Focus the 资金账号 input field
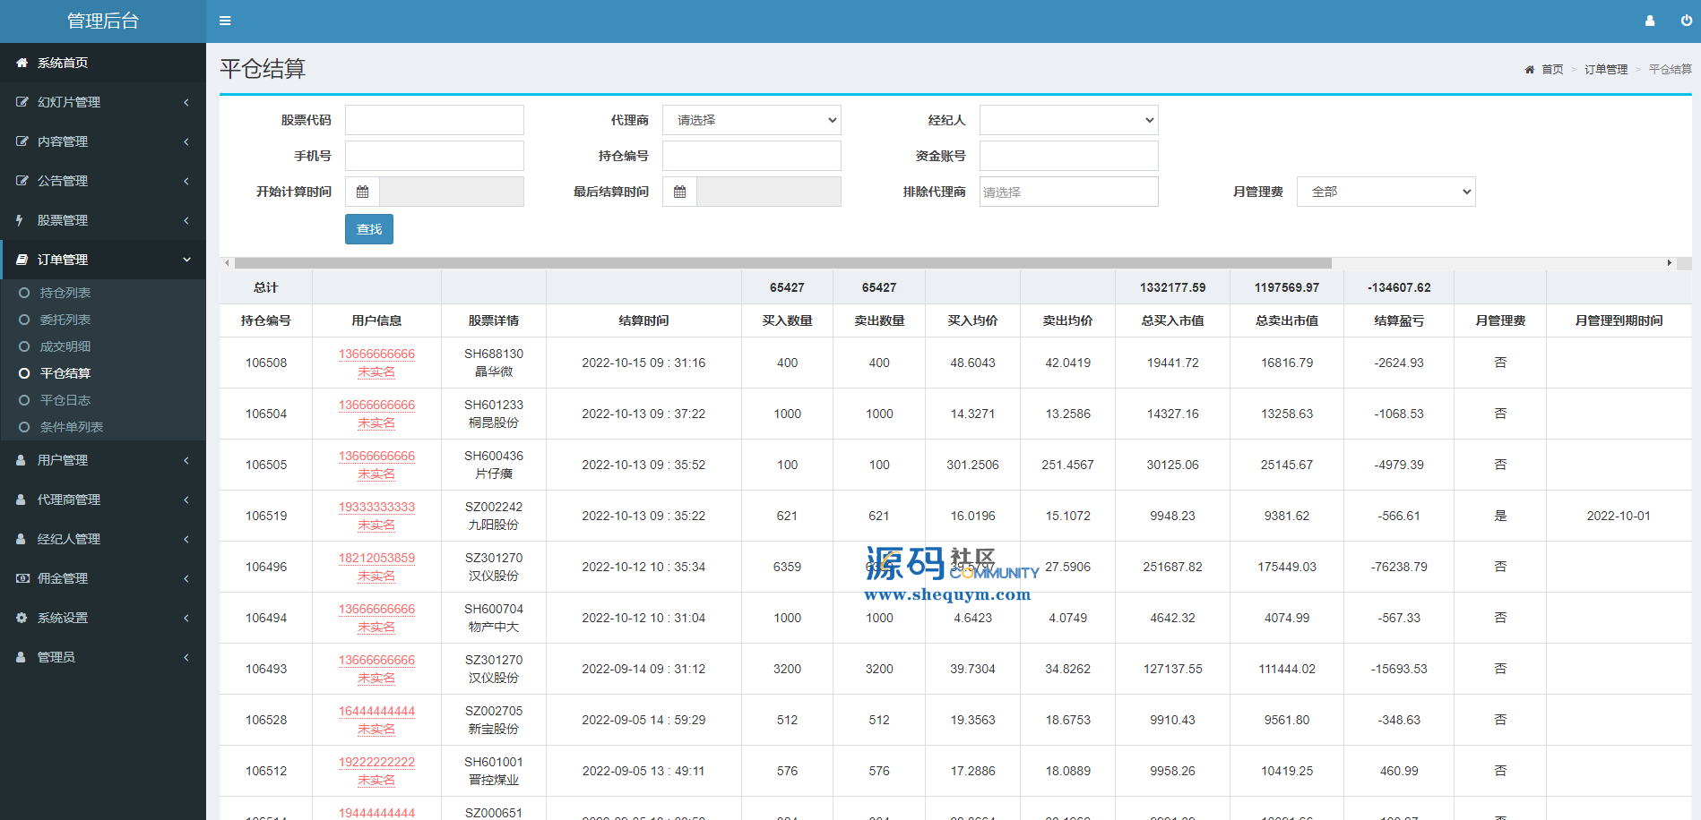 coord(1068,156)
